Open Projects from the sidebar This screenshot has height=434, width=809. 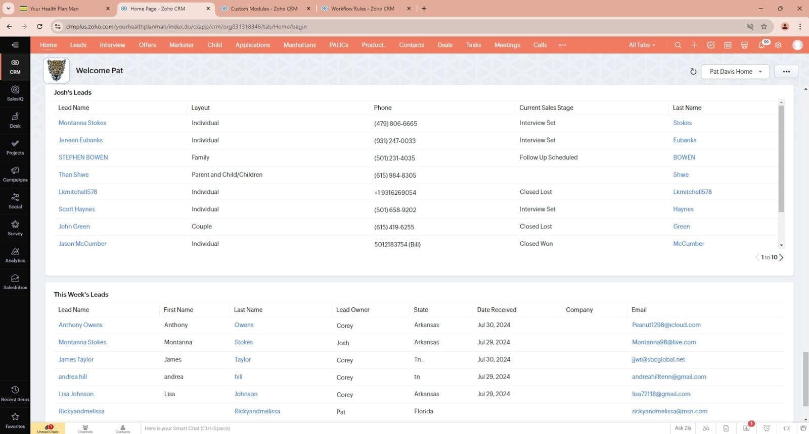(15, 147)
